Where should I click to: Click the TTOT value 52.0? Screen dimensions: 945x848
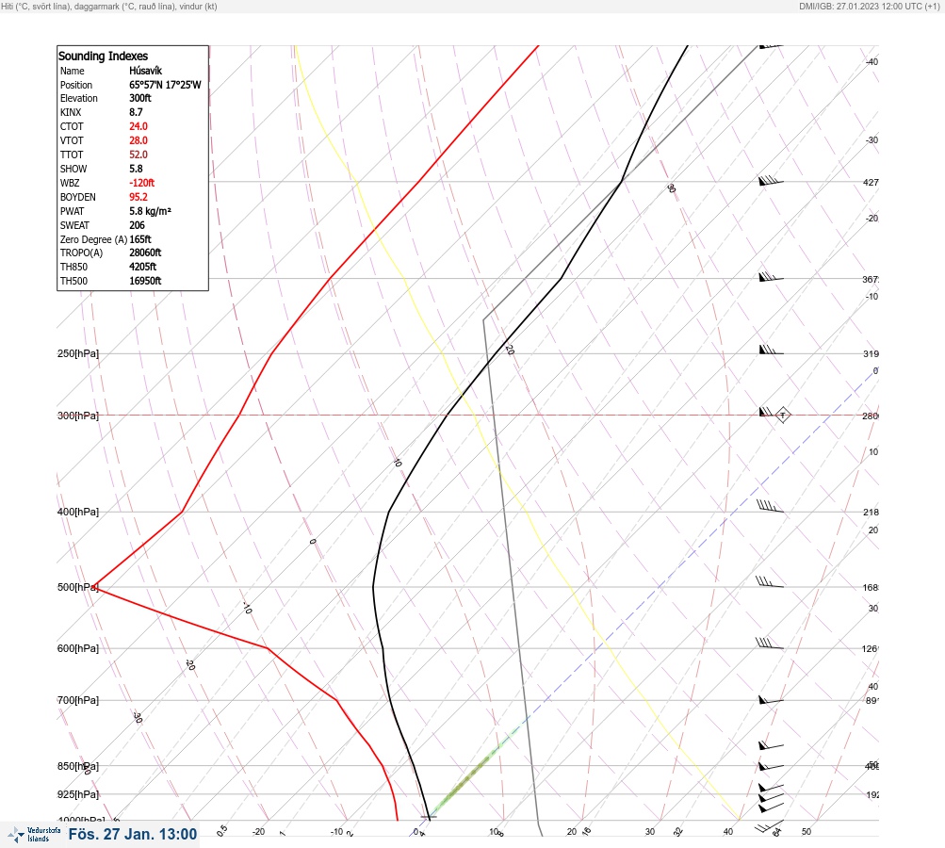138,155
